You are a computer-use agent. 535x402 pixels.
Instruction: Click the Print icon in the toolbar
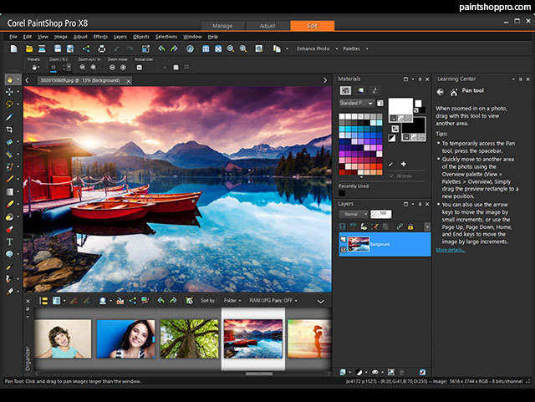[102, 48]
